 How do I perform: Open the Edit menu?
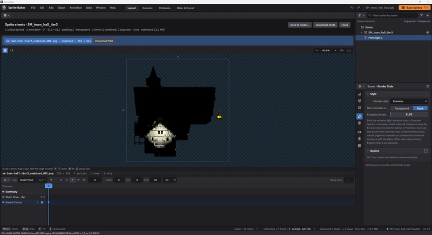42,8
